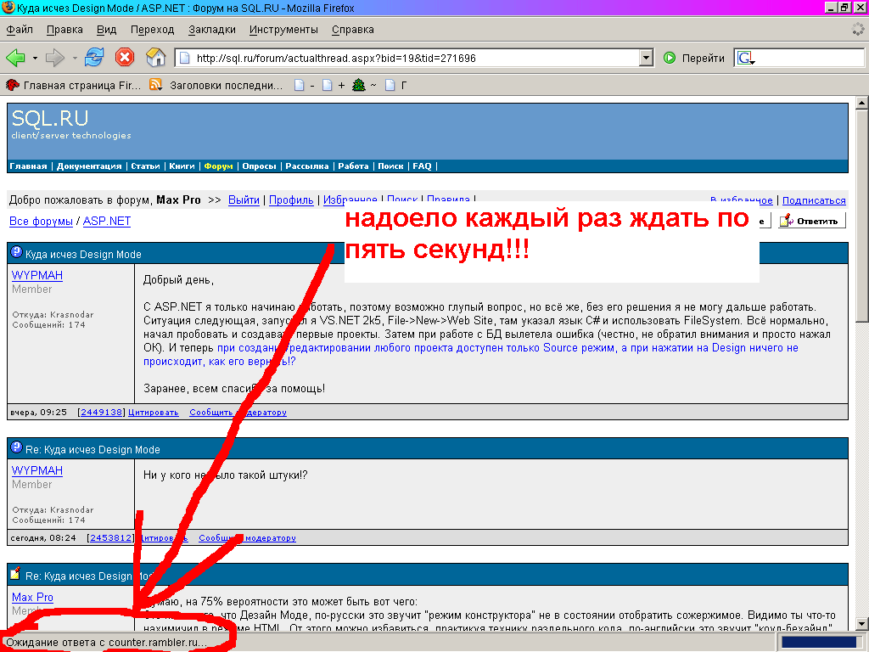Click the green Go arrow icon
Viewport: 869px width, 652px height.
click(670, 58)
